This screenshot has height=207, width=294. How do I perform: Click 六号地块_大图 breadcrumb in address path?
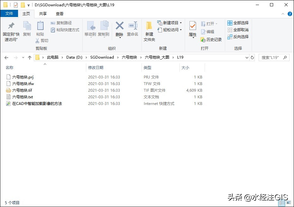tap(157, 57)
